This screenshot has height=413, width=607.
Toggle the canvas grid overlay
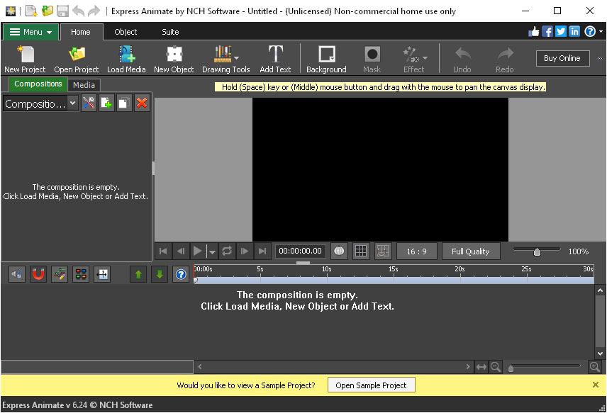coord(361,251)
